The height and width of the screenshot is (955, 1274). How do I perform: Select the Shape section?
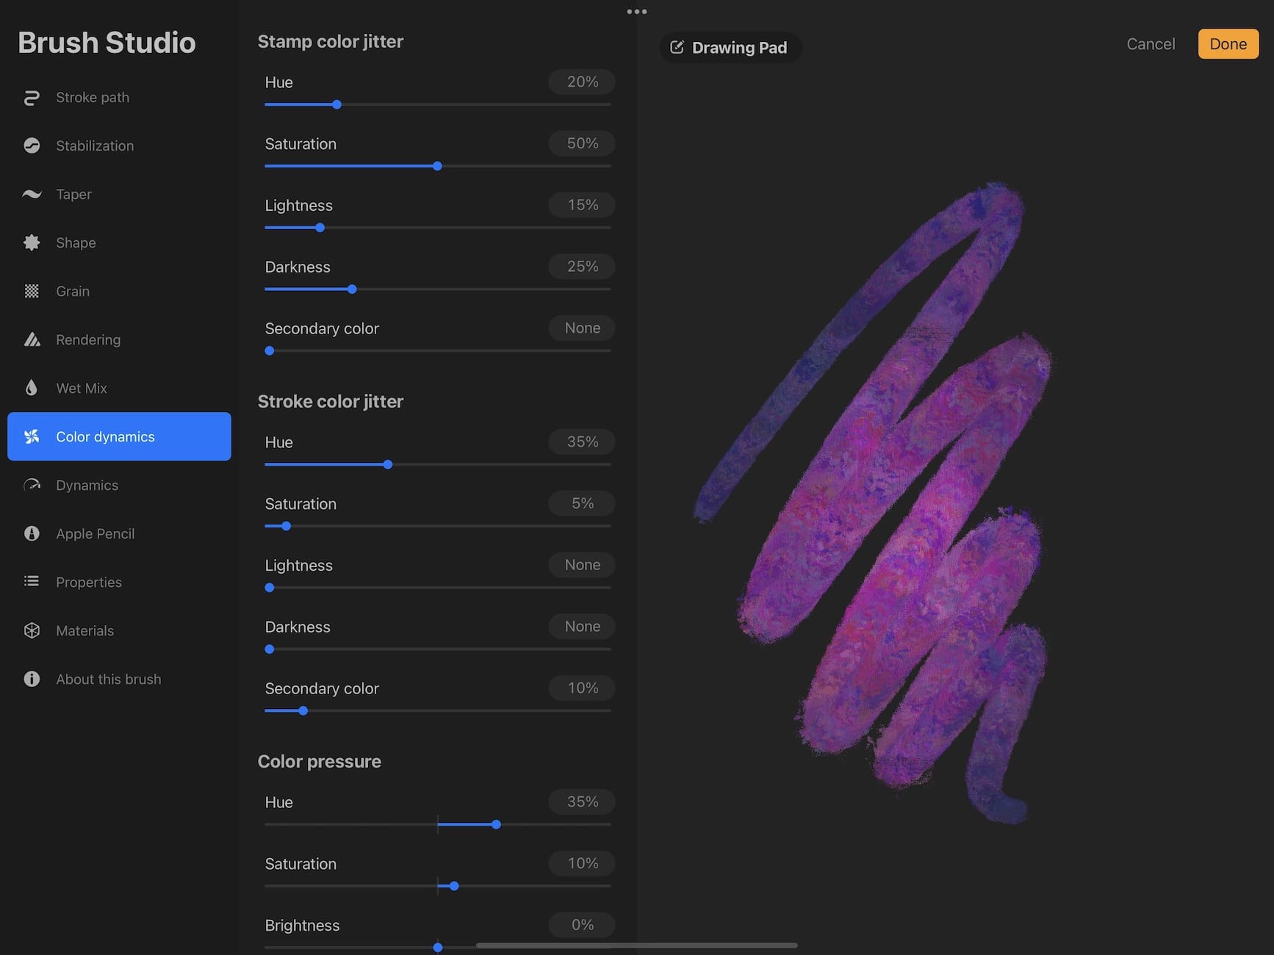tap(119, 242)
